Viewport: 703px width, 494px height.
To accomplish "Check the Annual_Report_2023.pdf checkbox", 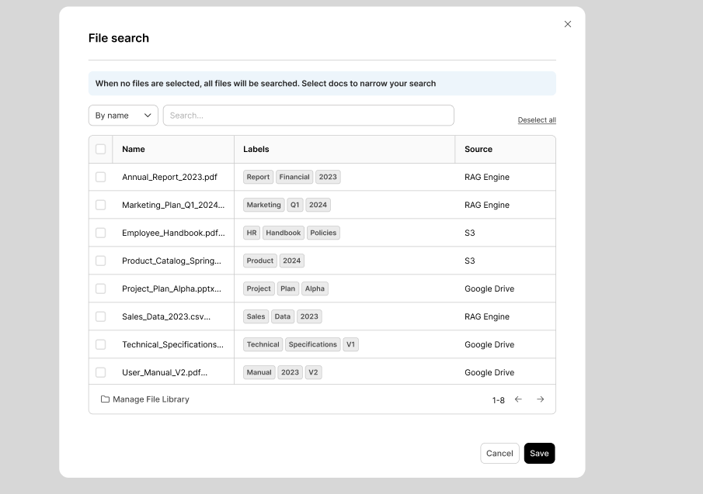I will tap(100, 177).
